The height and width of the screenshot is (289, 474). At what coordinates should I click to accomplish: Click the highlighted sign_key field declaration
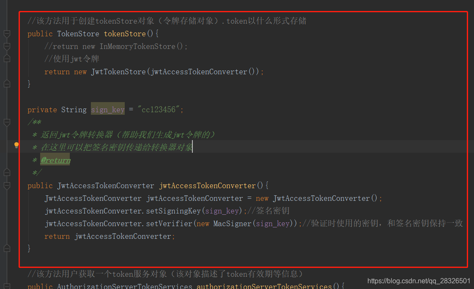tap(108, 110)
